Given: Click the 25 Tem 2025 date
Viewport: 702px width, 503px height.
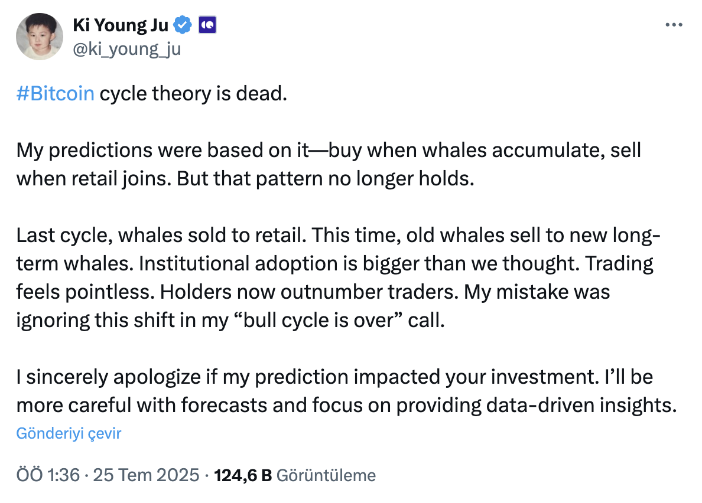Looking at the screenshot, I should pos(145,475).
